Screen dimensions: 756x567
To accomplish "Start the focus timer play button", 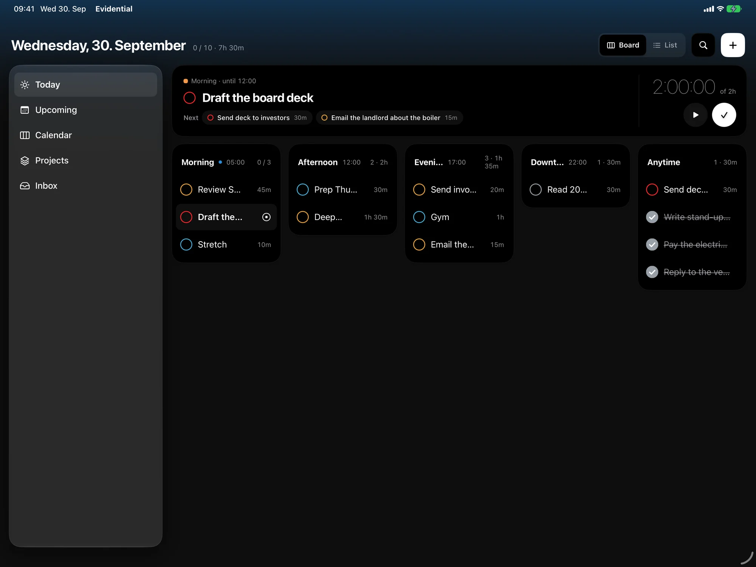I will point(695,115).
